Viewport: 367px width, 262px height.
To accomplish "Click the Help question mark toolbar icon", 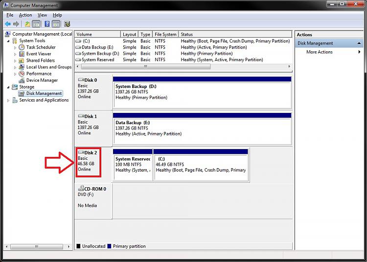I will tap(47, 24).
